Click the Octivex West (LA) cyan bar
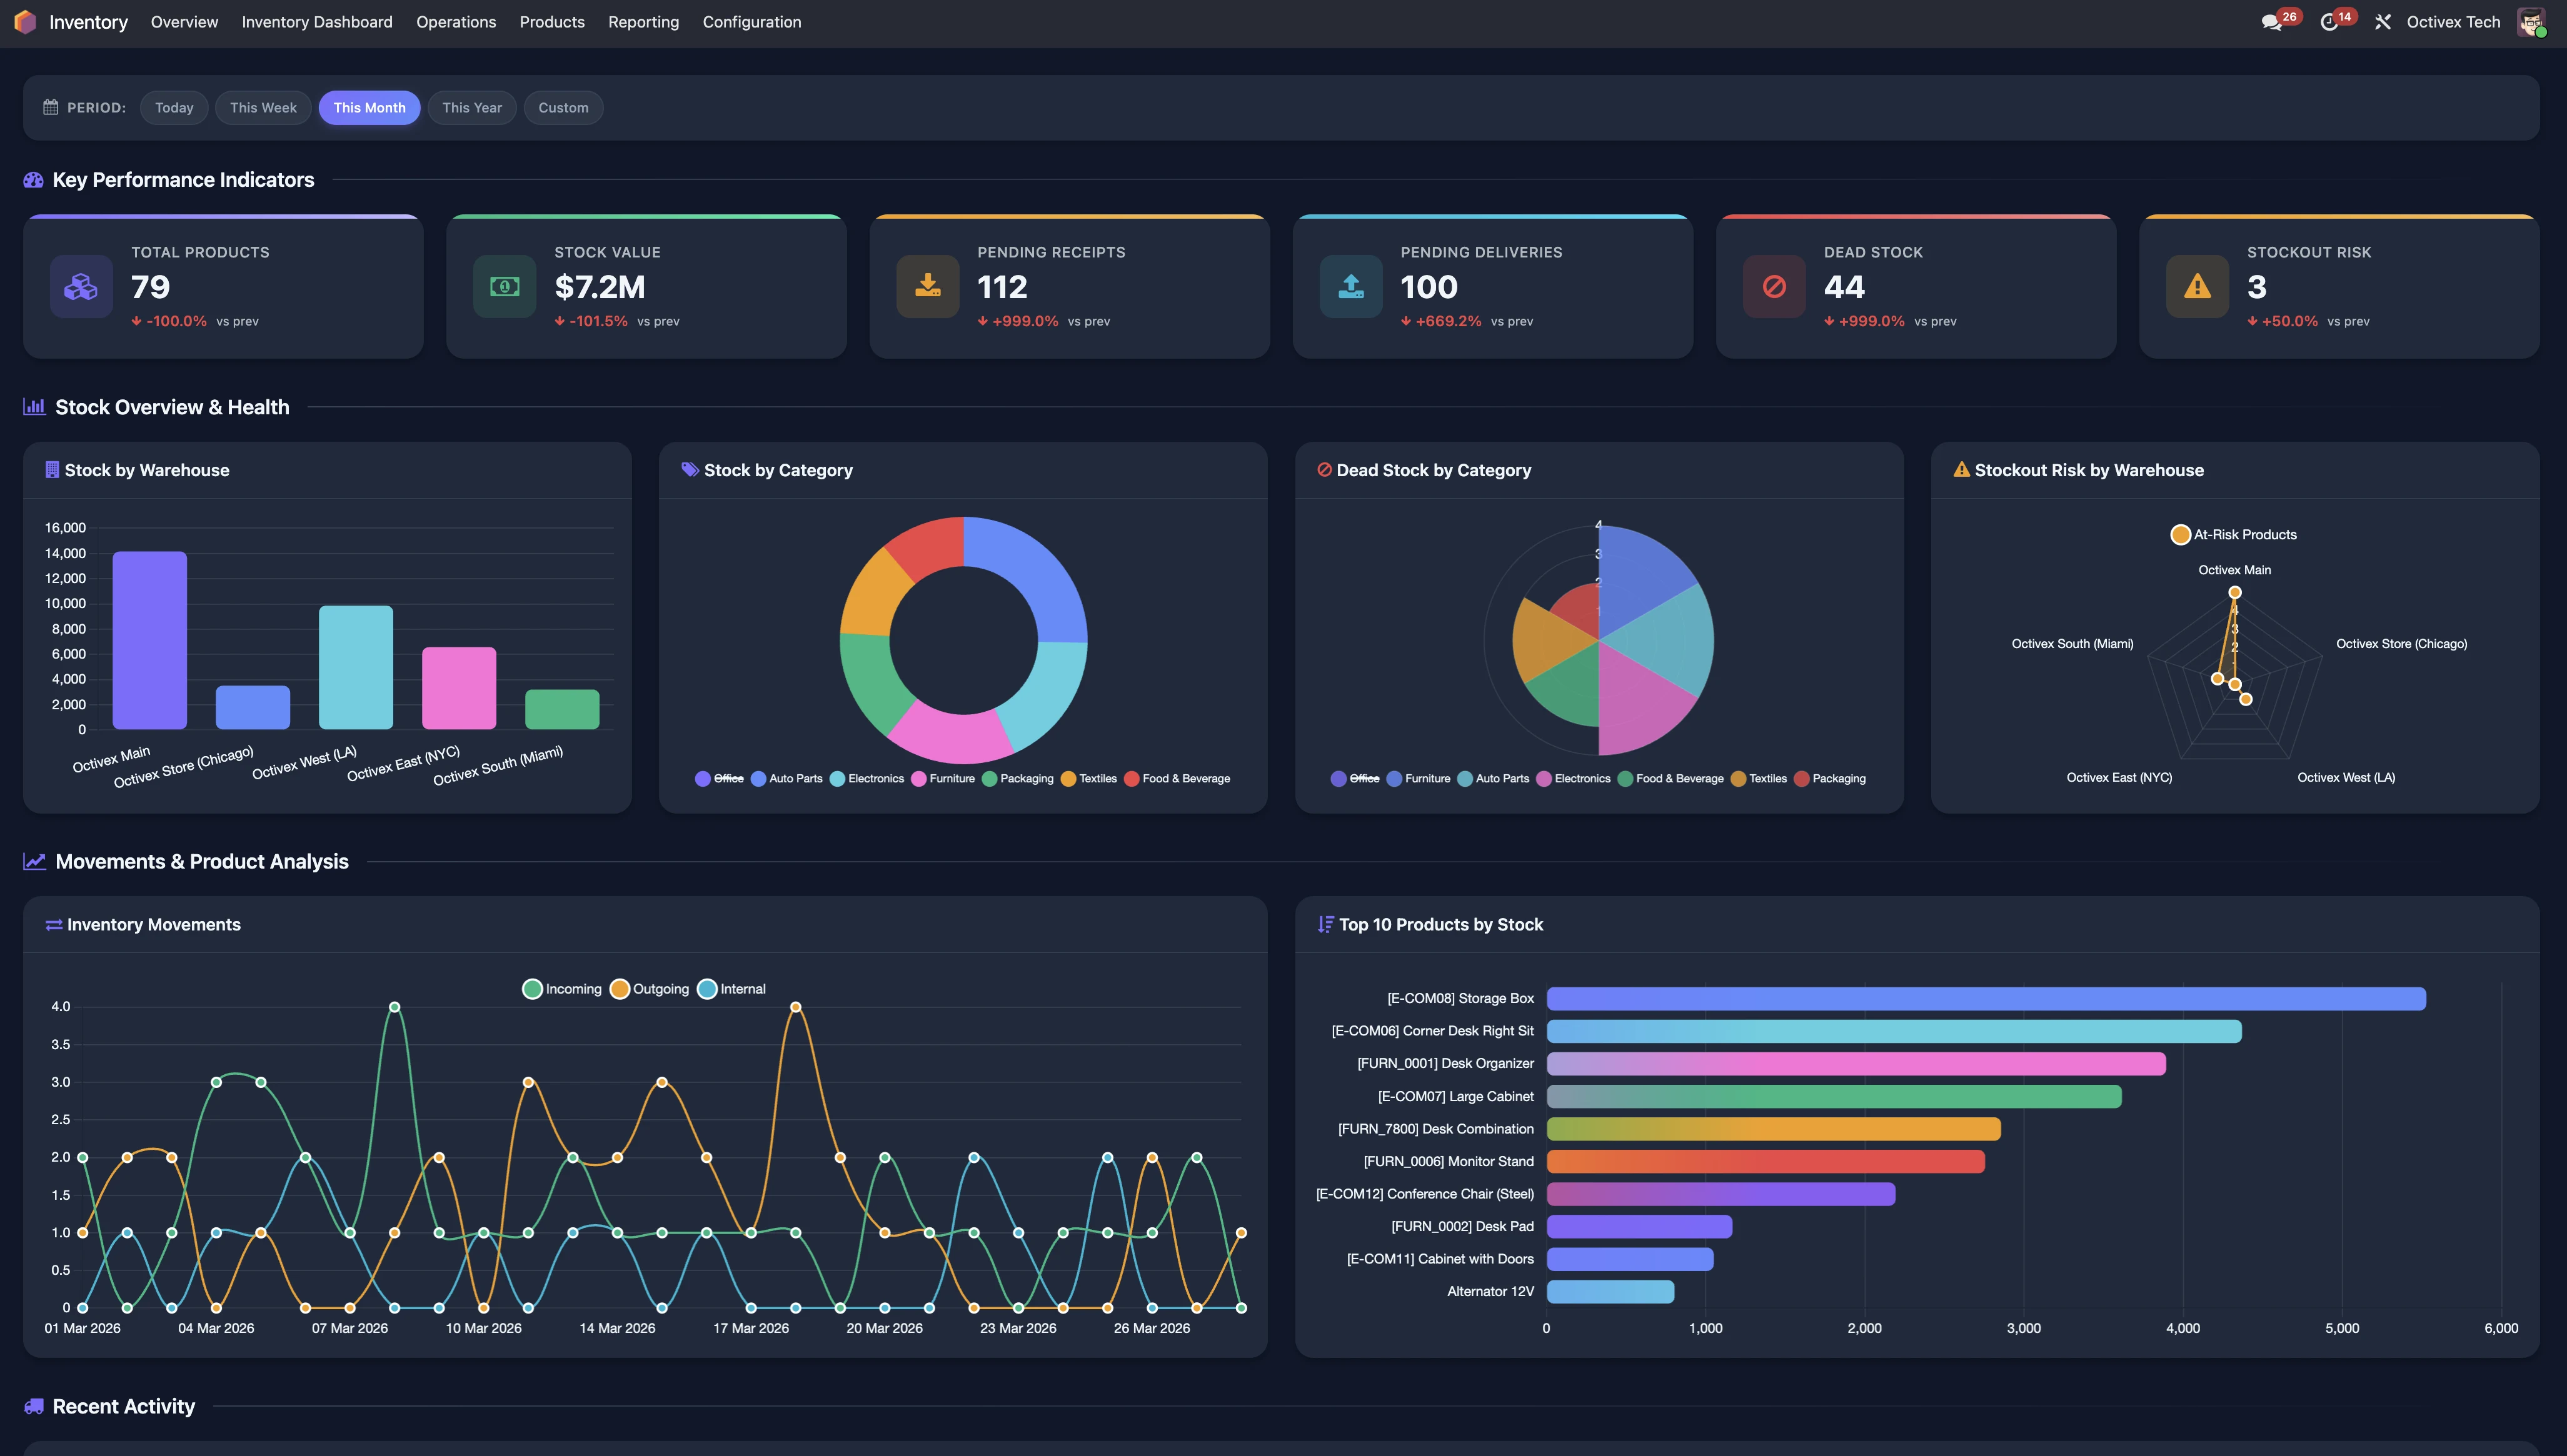Viewport: 2567px width, 1456px height. tap(356, 667)
